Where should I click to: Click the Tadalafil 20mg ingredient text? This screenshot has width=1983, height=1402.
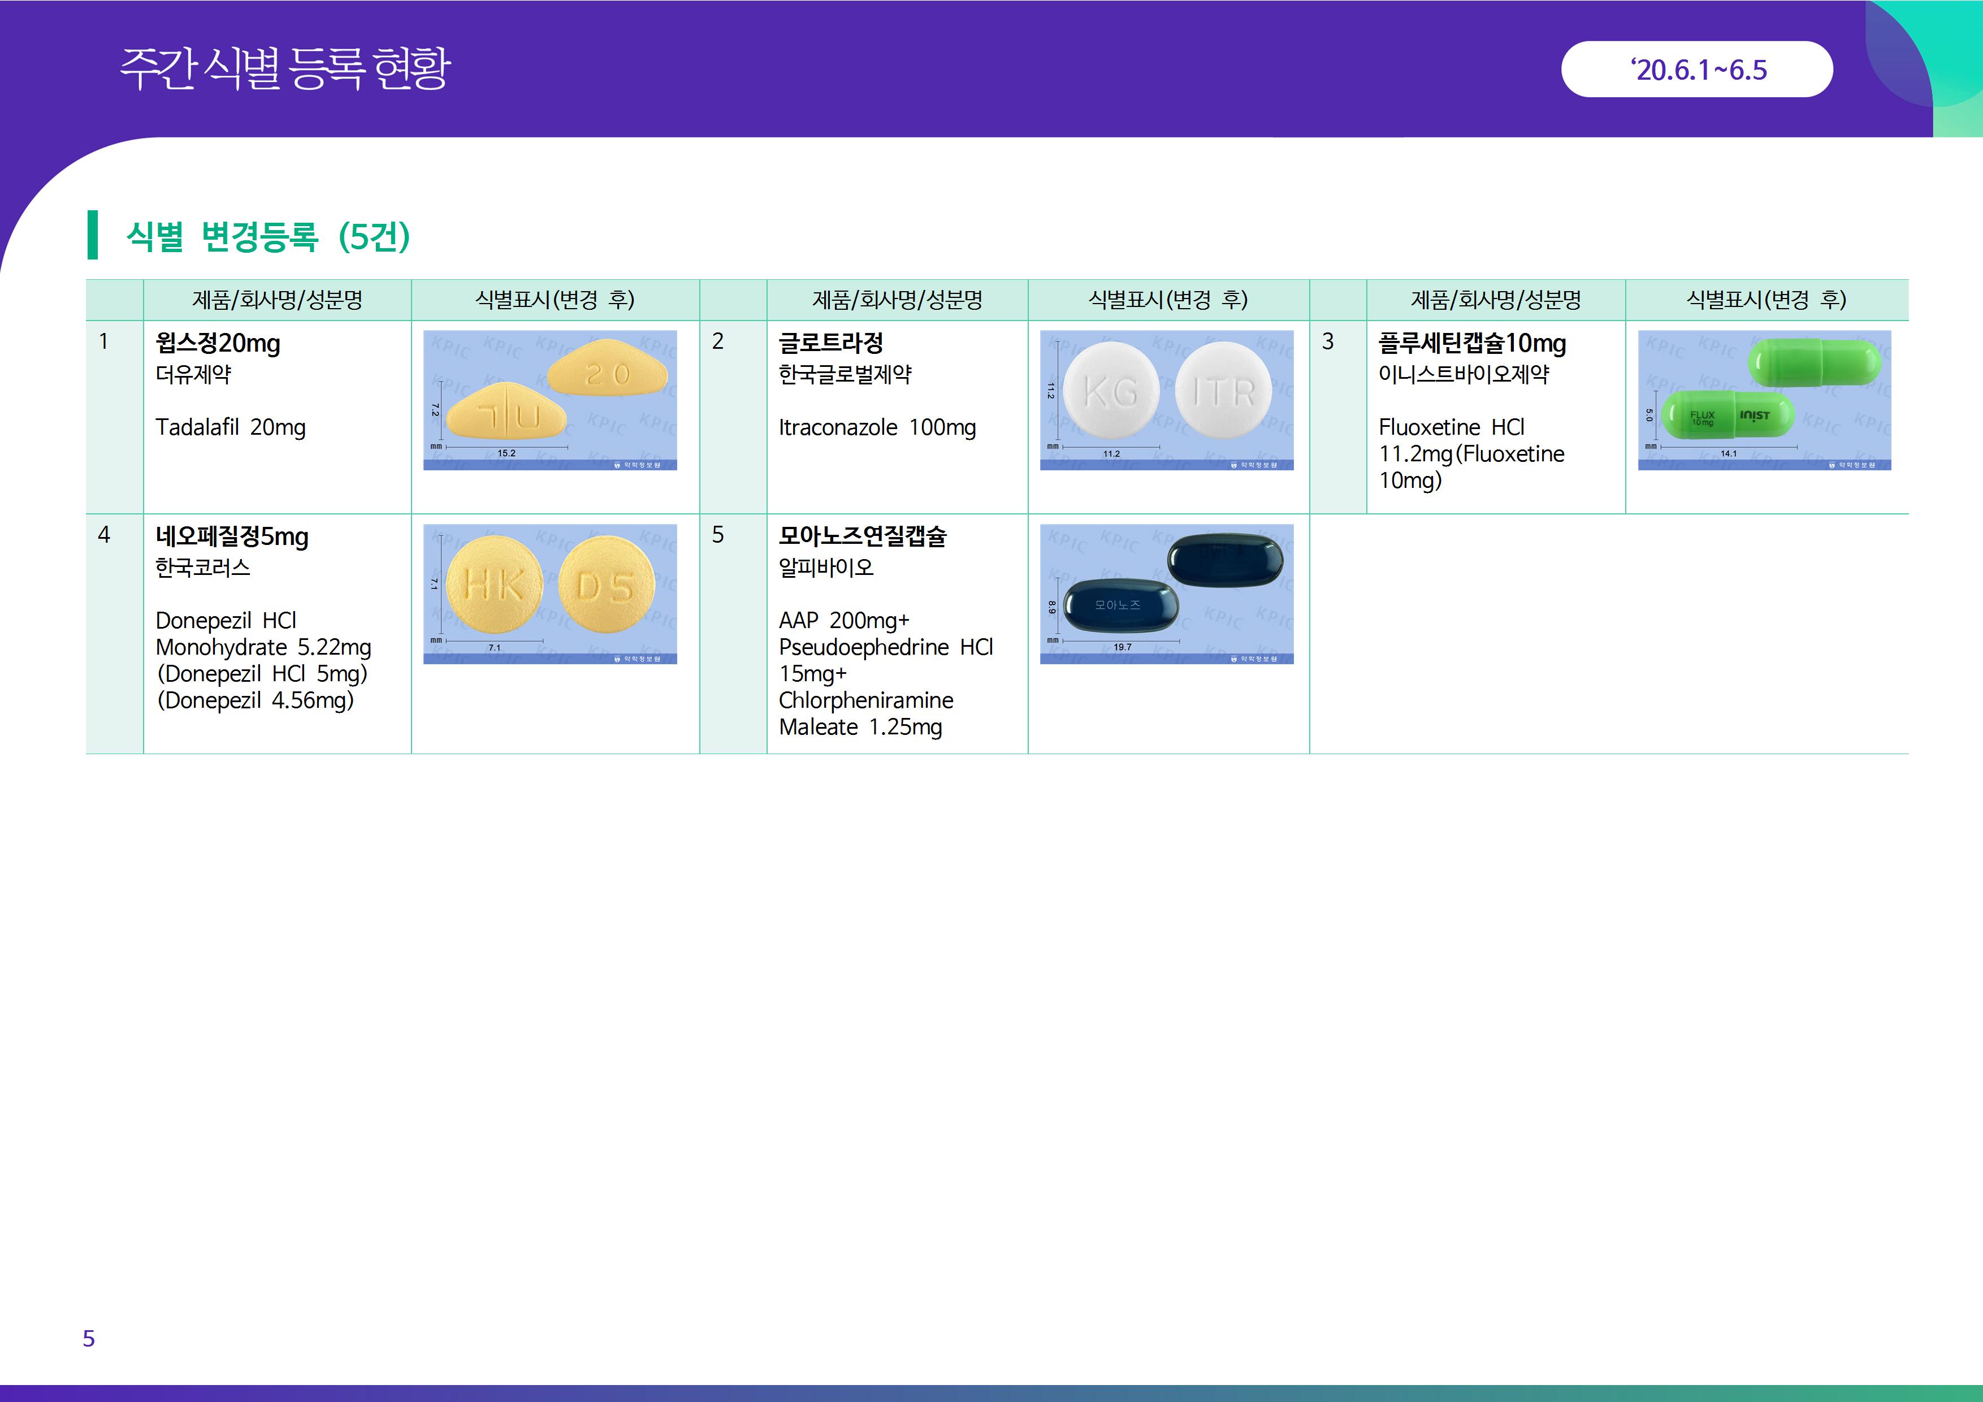230,427
